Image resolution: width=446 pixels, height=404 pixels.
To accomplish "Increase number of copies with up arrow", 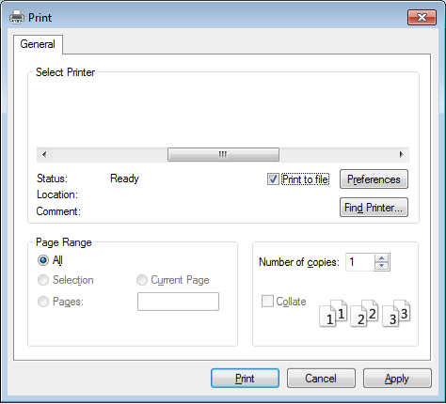I will pos(381,258).
